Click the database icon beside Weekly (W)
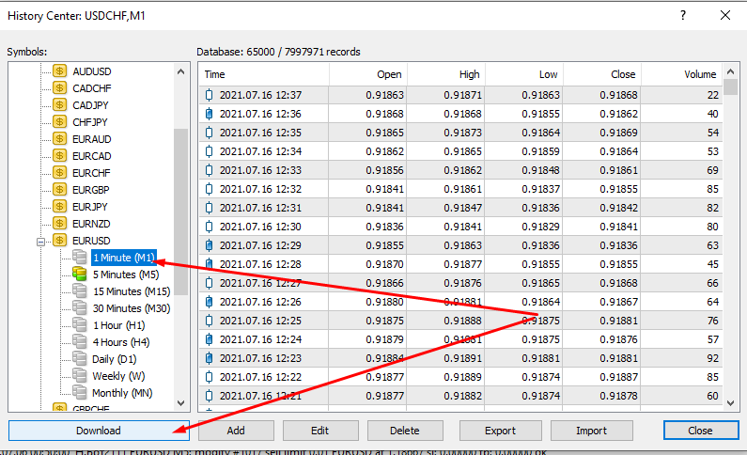The height and width of the screenshot is (455, 747). coord(80,376)
